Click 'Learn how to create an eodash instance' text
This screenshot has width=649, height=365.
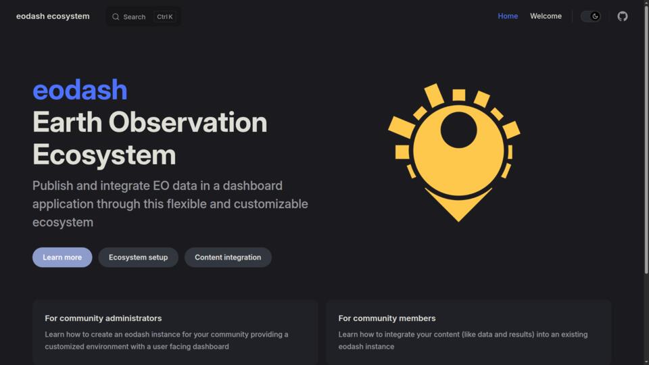point(166,340)
